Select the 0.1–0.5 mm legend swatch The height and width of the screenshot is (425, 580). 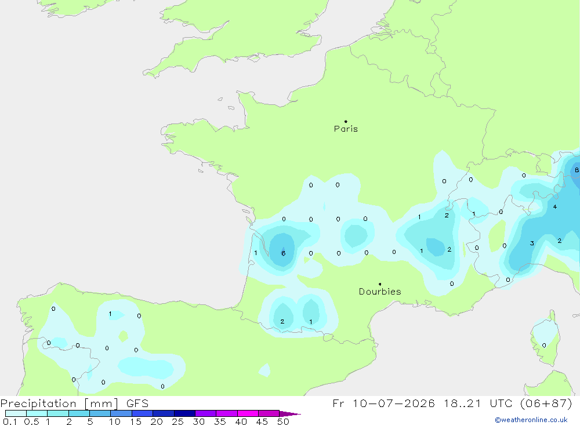(16, 413)
